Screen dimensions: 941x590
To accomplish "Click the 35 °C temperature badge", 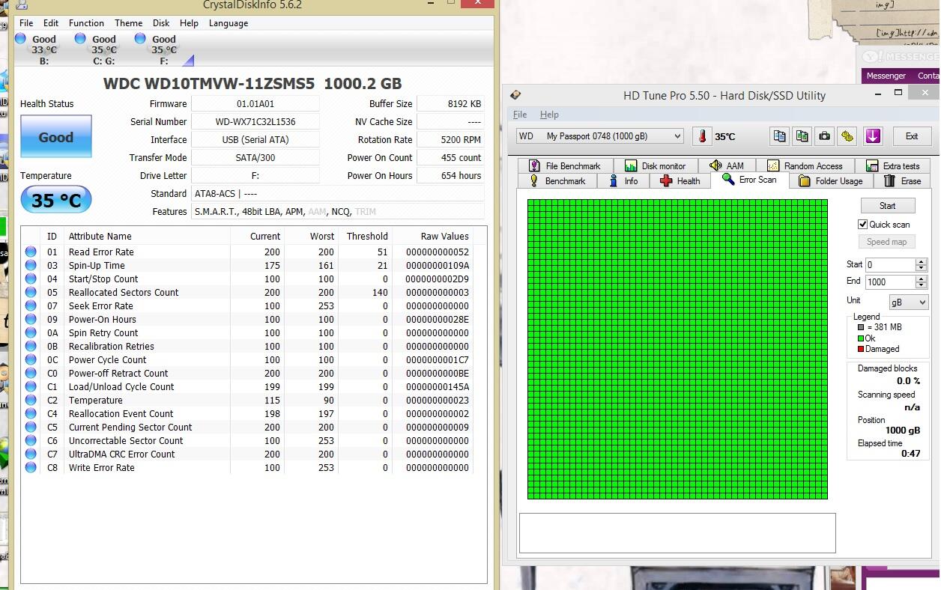I will pos(56,200).
